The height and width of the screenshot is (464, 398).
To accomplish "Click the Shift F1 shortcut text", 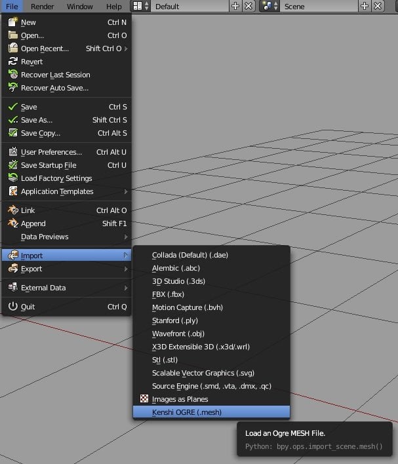I will pyautogui.click(x=114, y=223).
